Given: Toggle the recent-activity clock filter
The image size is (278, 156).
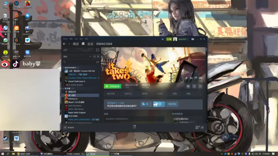Looking at the screenshot, I should [95, 57].
